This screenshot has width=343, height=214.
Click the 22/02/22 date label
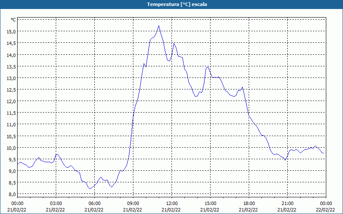325,210
